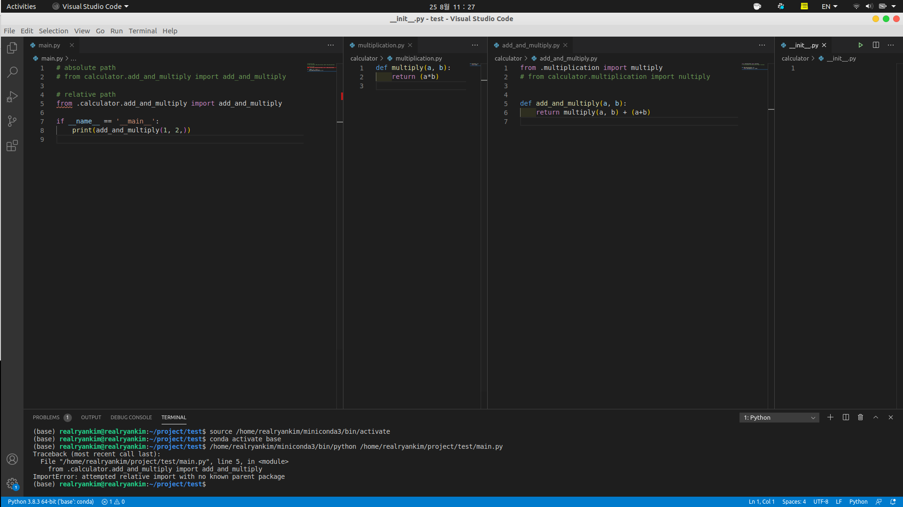Screen dimensions: 903x507
Task: Click the notifications bell in the status bar
Action: point(892,501)
